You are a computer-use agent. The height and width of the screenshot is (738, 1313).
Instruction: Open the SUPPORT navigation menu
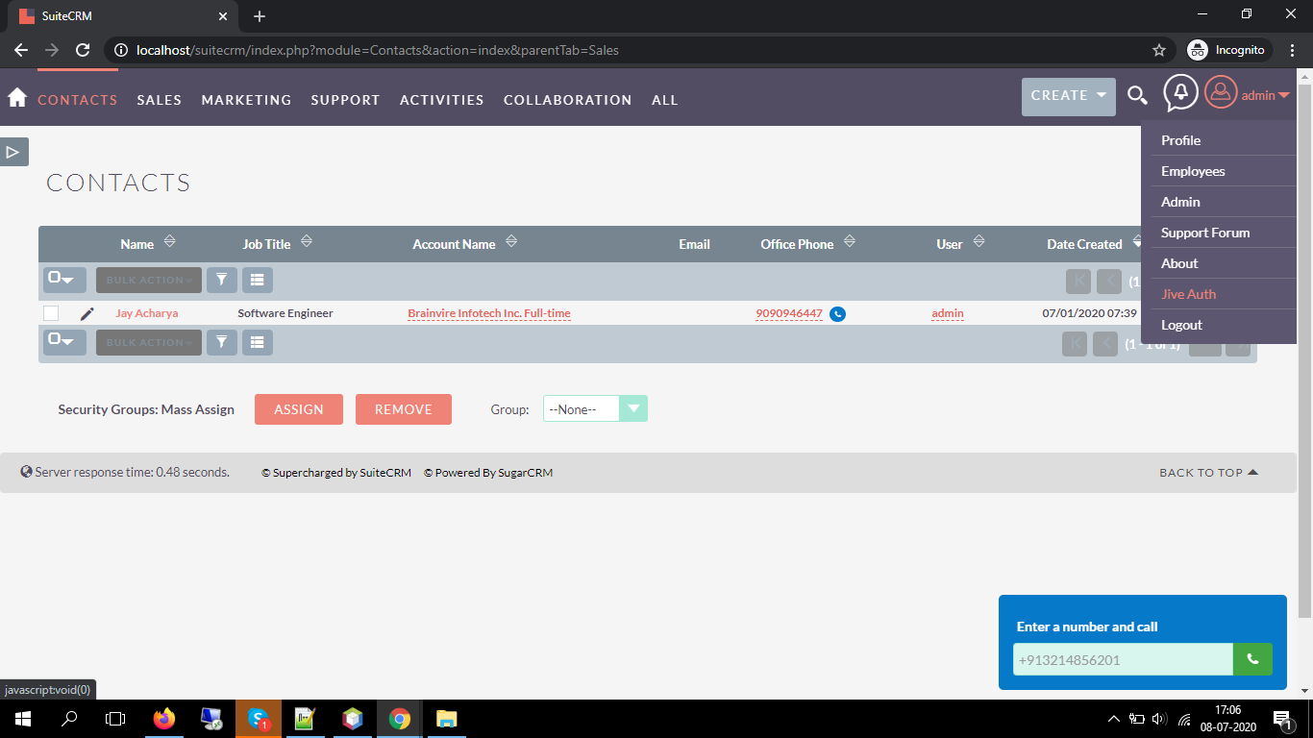[x=345, y=100]
